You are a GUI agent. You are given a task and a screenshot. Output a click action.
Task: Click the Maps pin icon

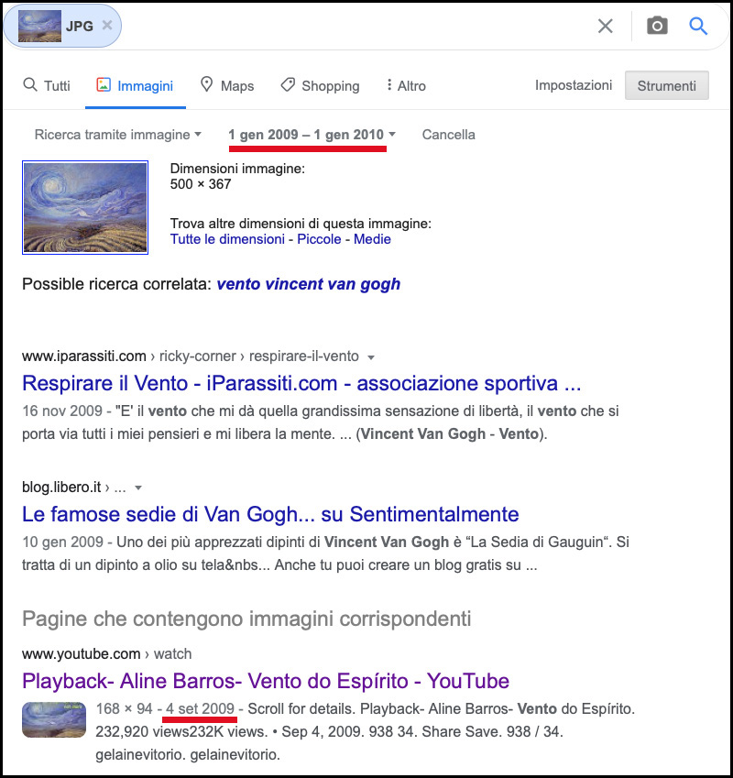coord(206,85)
